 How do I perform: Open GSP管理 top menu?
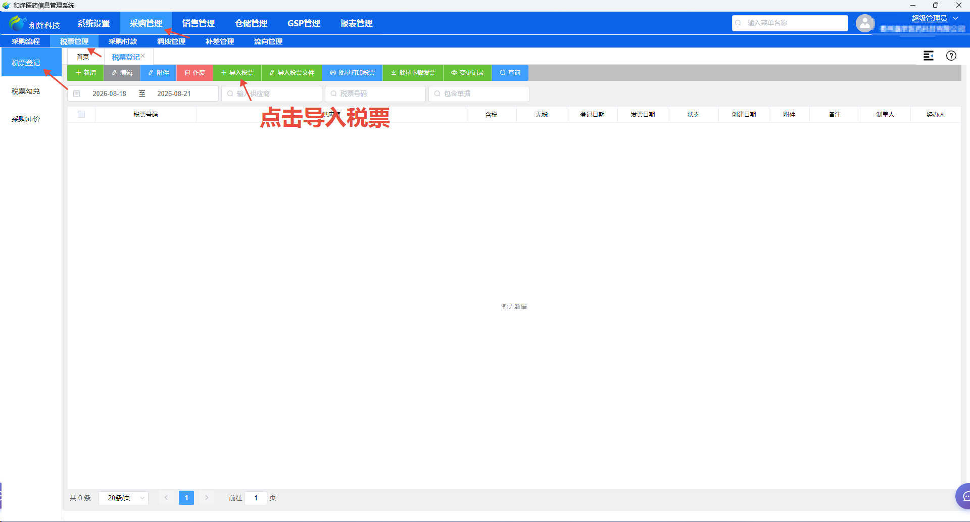pyautogui.click(x=304, y=23)
